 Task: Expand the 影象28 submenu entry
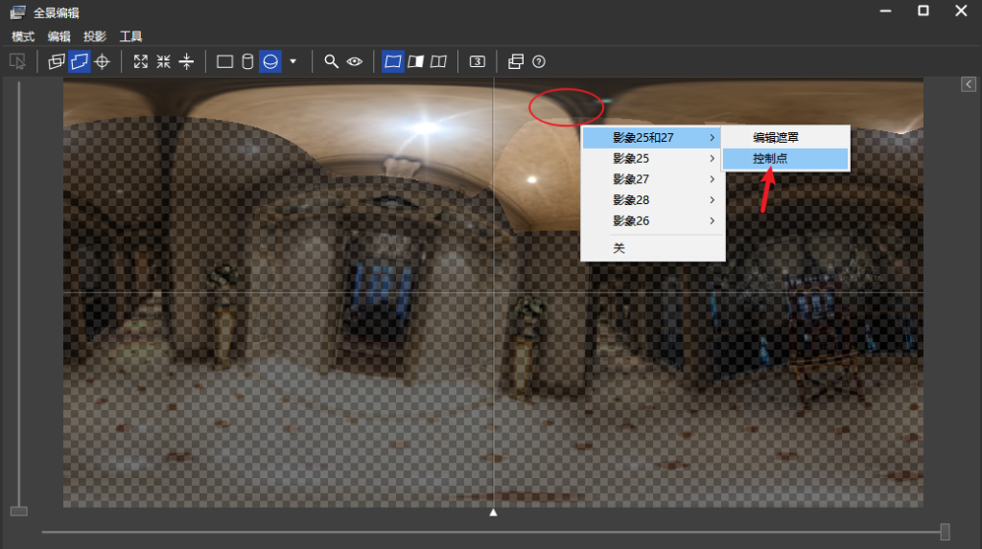click(652, 199)
